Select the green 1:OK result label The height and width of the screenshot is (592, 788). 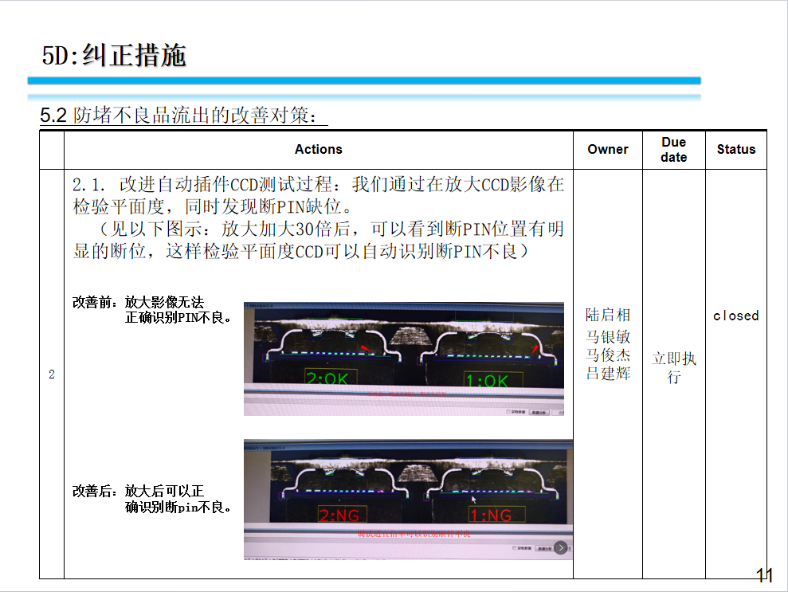[x=487, y=381]
